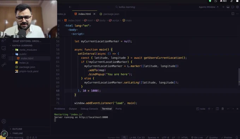Change indentation via Spaces: 4
The image size is (240, 139).
[153, 138]
